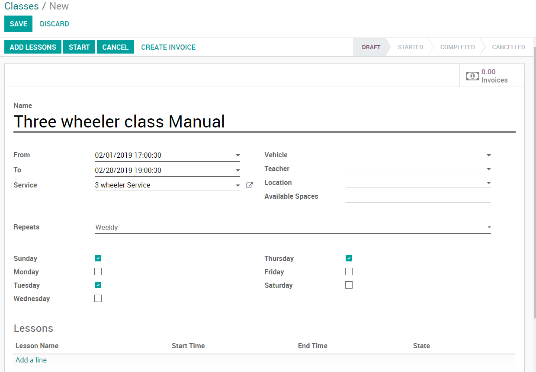Select the Completed status stage

point(457,47)
